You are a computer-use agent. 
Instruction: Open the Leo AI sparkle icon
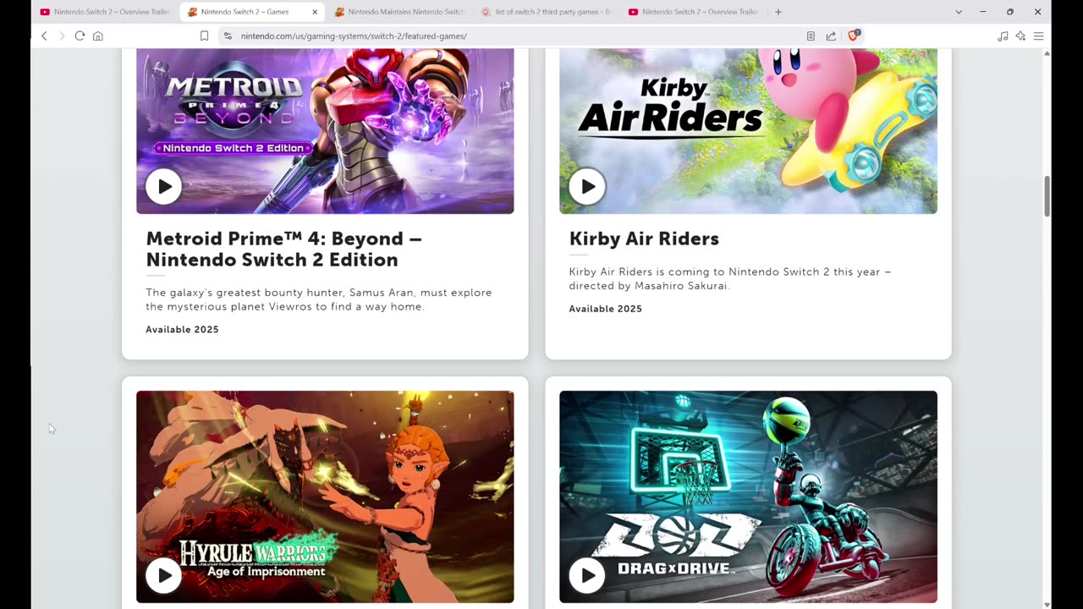(x=1020, y=36)
